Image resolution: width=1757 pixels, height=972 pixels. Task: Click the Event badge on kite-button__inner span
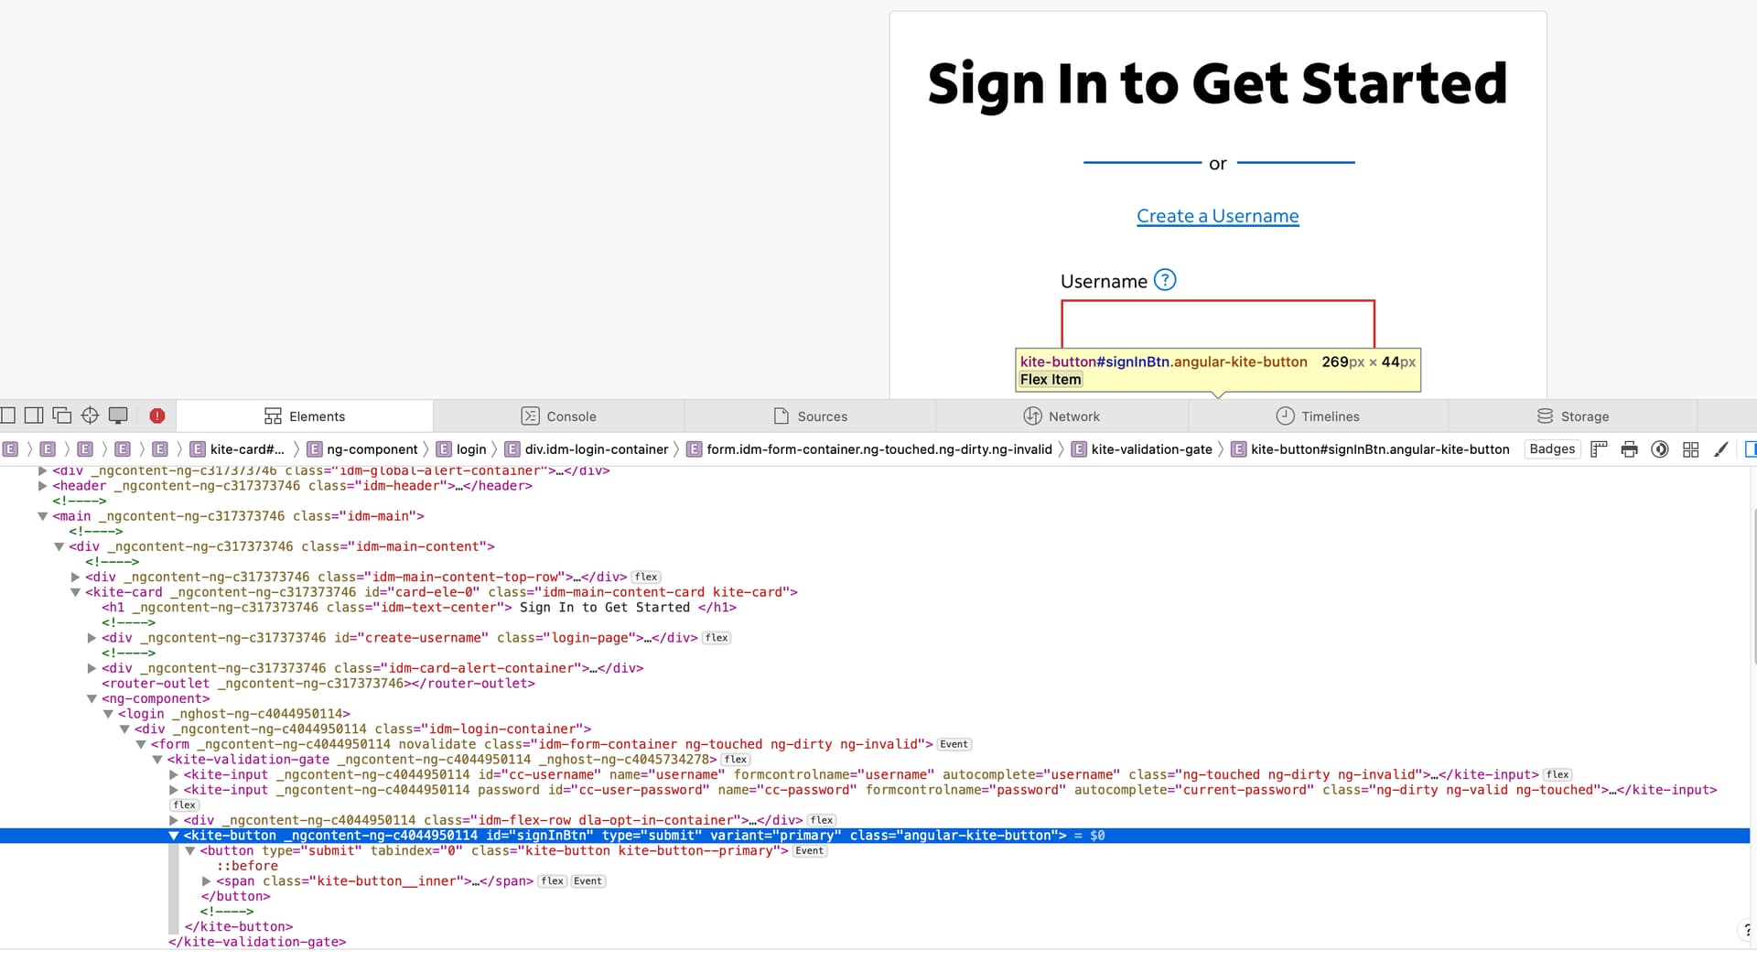(x=587, y=881)
